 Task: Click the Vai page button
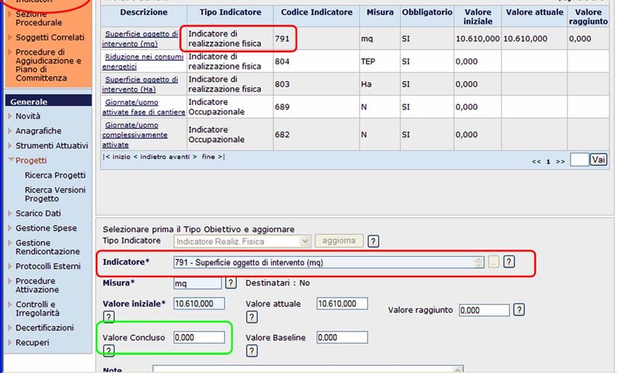coord(599,160)
